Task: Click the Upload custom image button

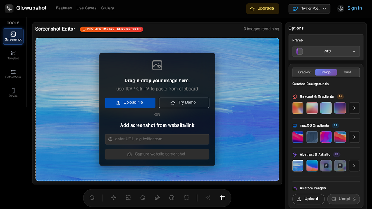Action: pyautogui.click(x=308, y=199)
